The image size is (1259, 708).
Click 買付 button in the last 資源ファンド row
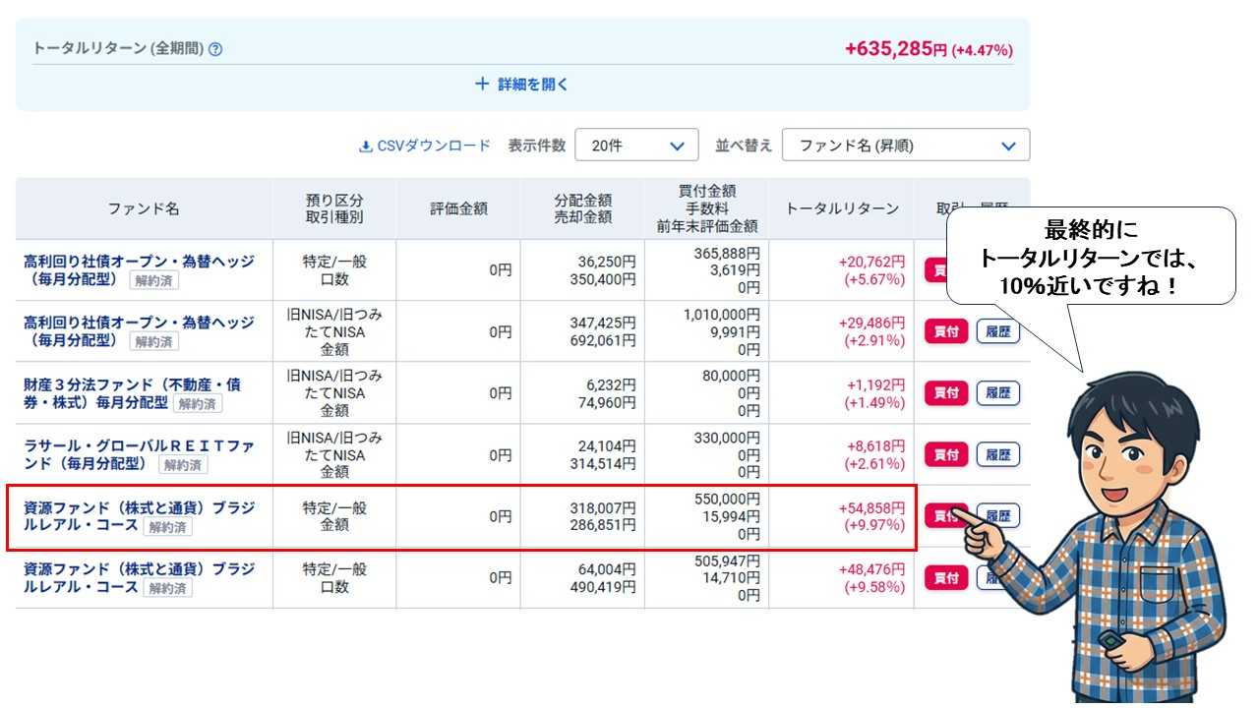click(x=945, y=577)
